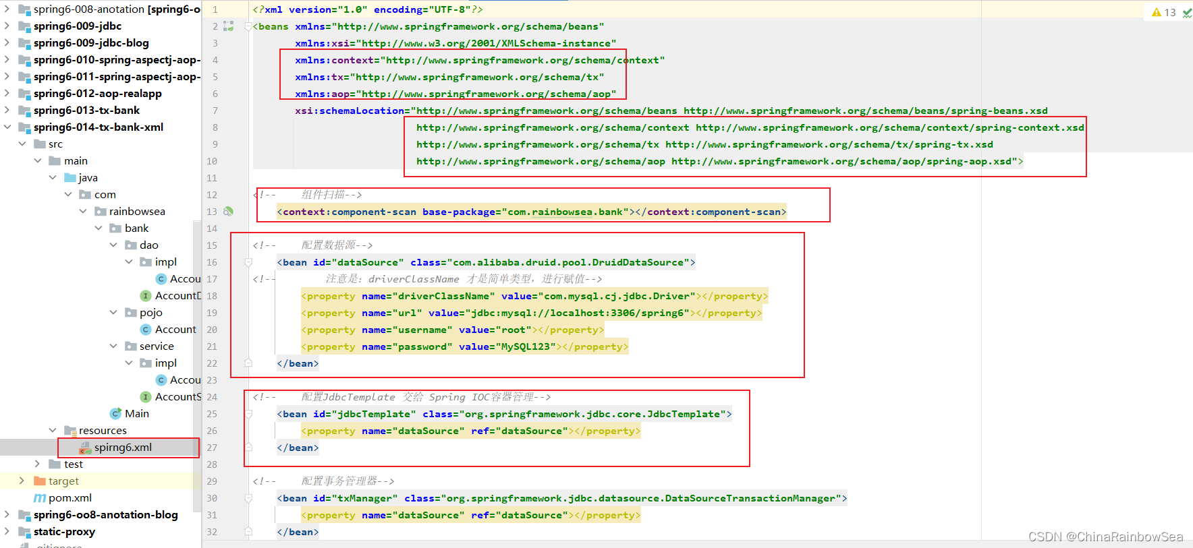Click the green checkmark inspection icon
The width and height of the screenshot is (1193, 548).
pos(1187,13)
